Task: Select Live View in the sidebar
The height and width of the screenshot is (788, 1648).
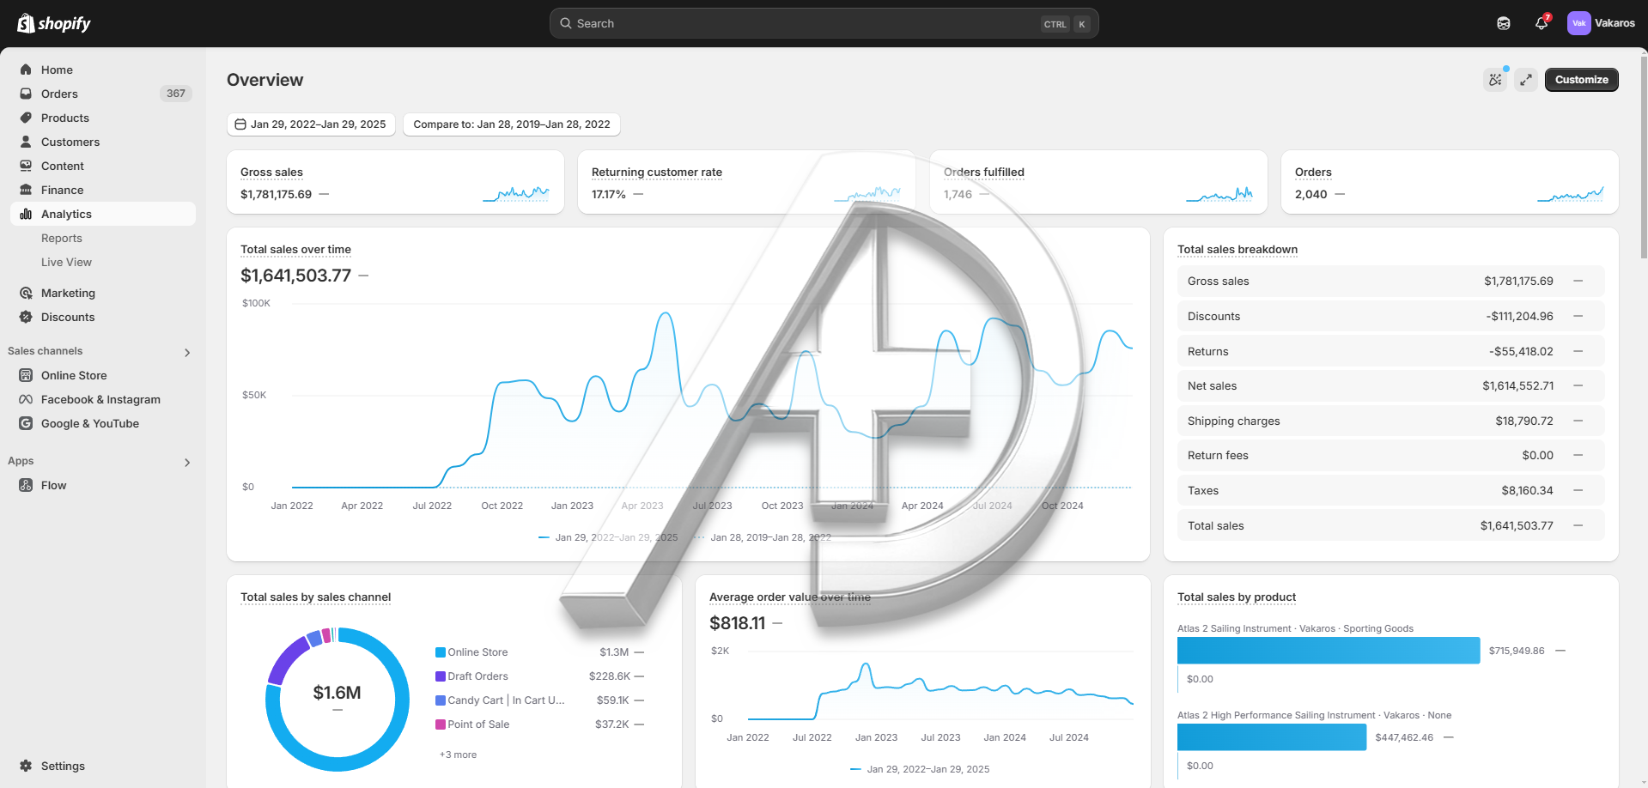Action: [x=66, y=262]
